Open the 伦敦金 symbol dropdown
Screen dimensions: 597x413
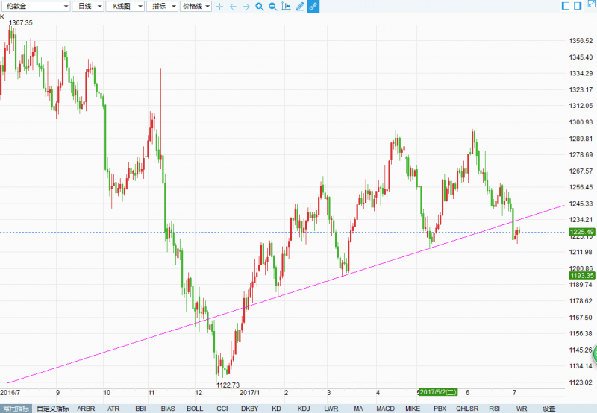(36, 6)
